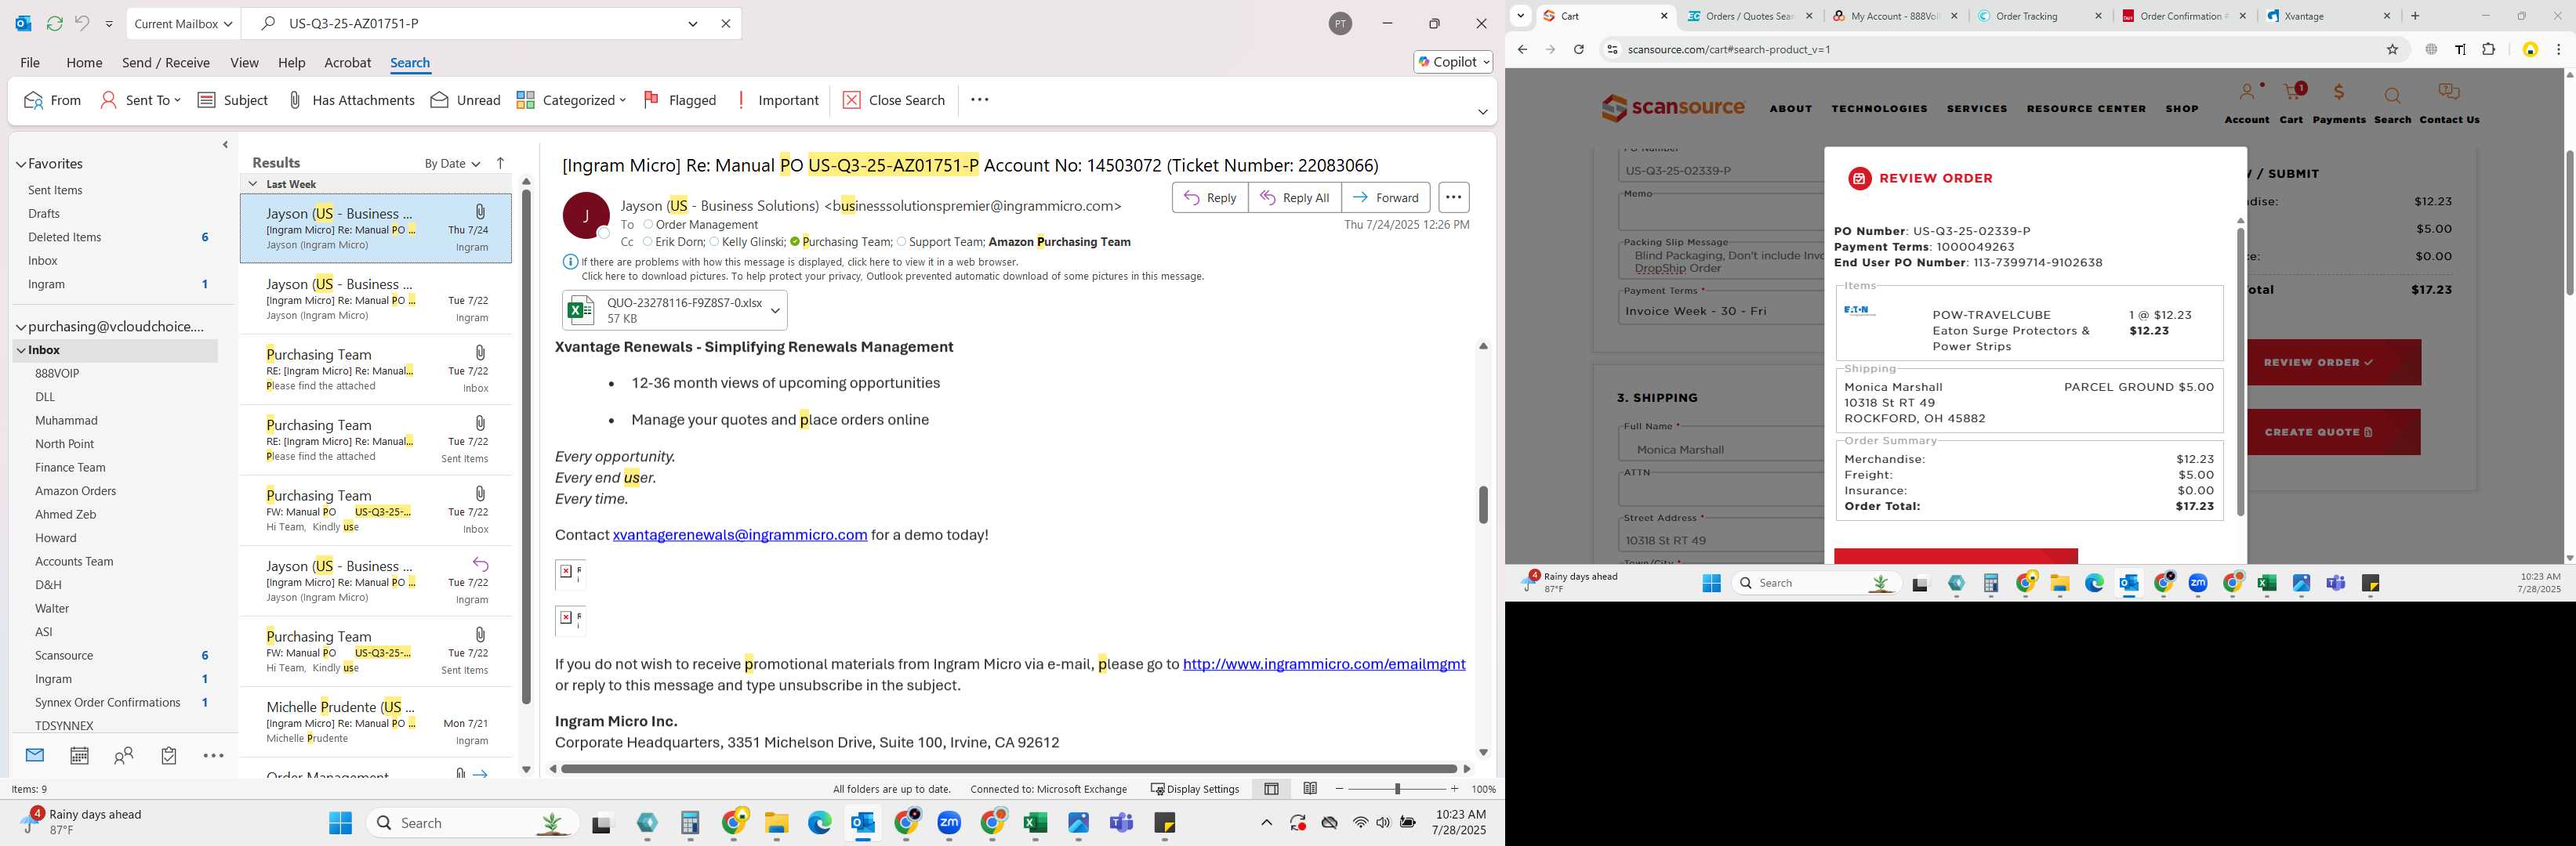Open Categorized filter dropdown
This screenshot has height=846, width=2576.
(x=571, y=100)
